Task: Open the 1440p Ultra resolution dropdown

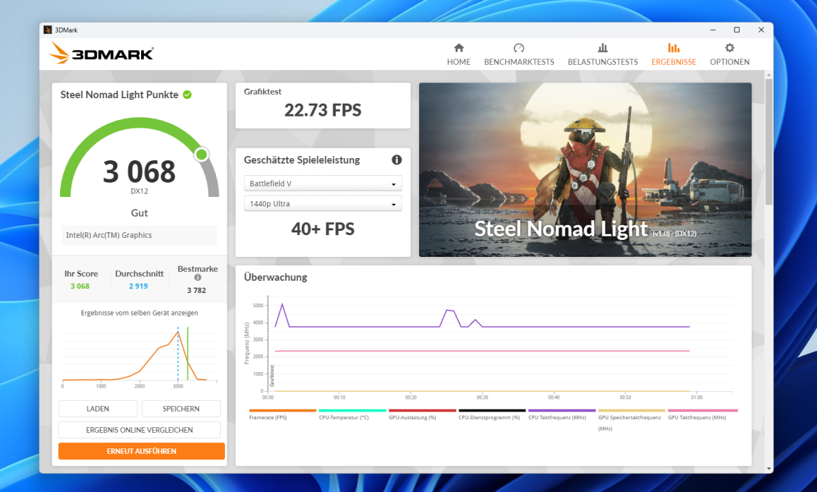Action: click(x=323, y=204)
